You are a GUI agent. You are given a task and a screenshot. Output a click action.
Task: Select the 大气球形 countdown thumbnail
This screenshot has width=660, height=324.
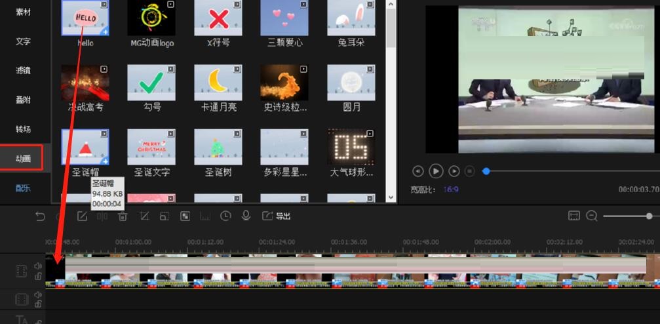coord(351,147)
